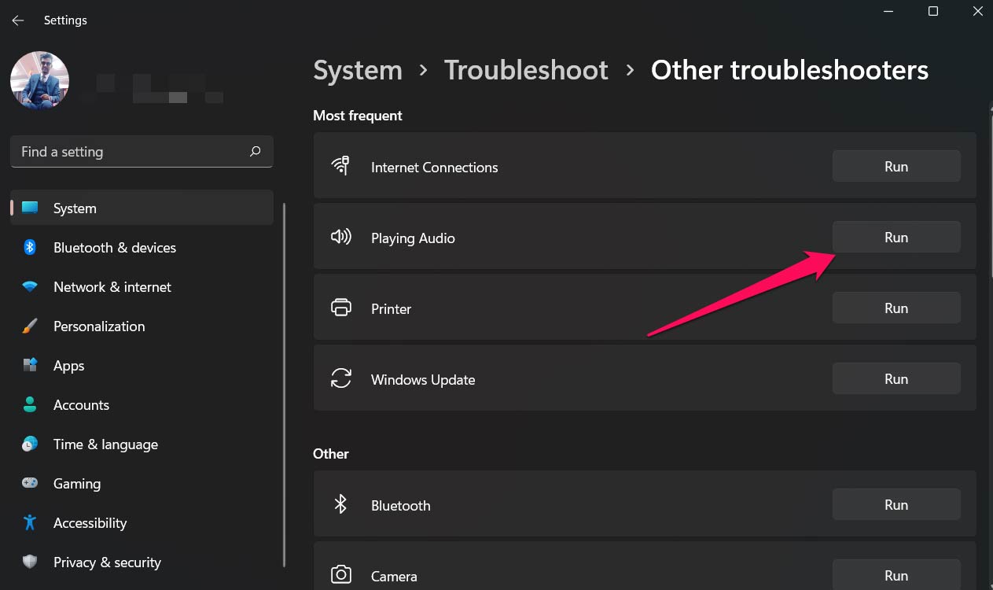
Task: Maximize the Settings window
Action: coord(933,11)
